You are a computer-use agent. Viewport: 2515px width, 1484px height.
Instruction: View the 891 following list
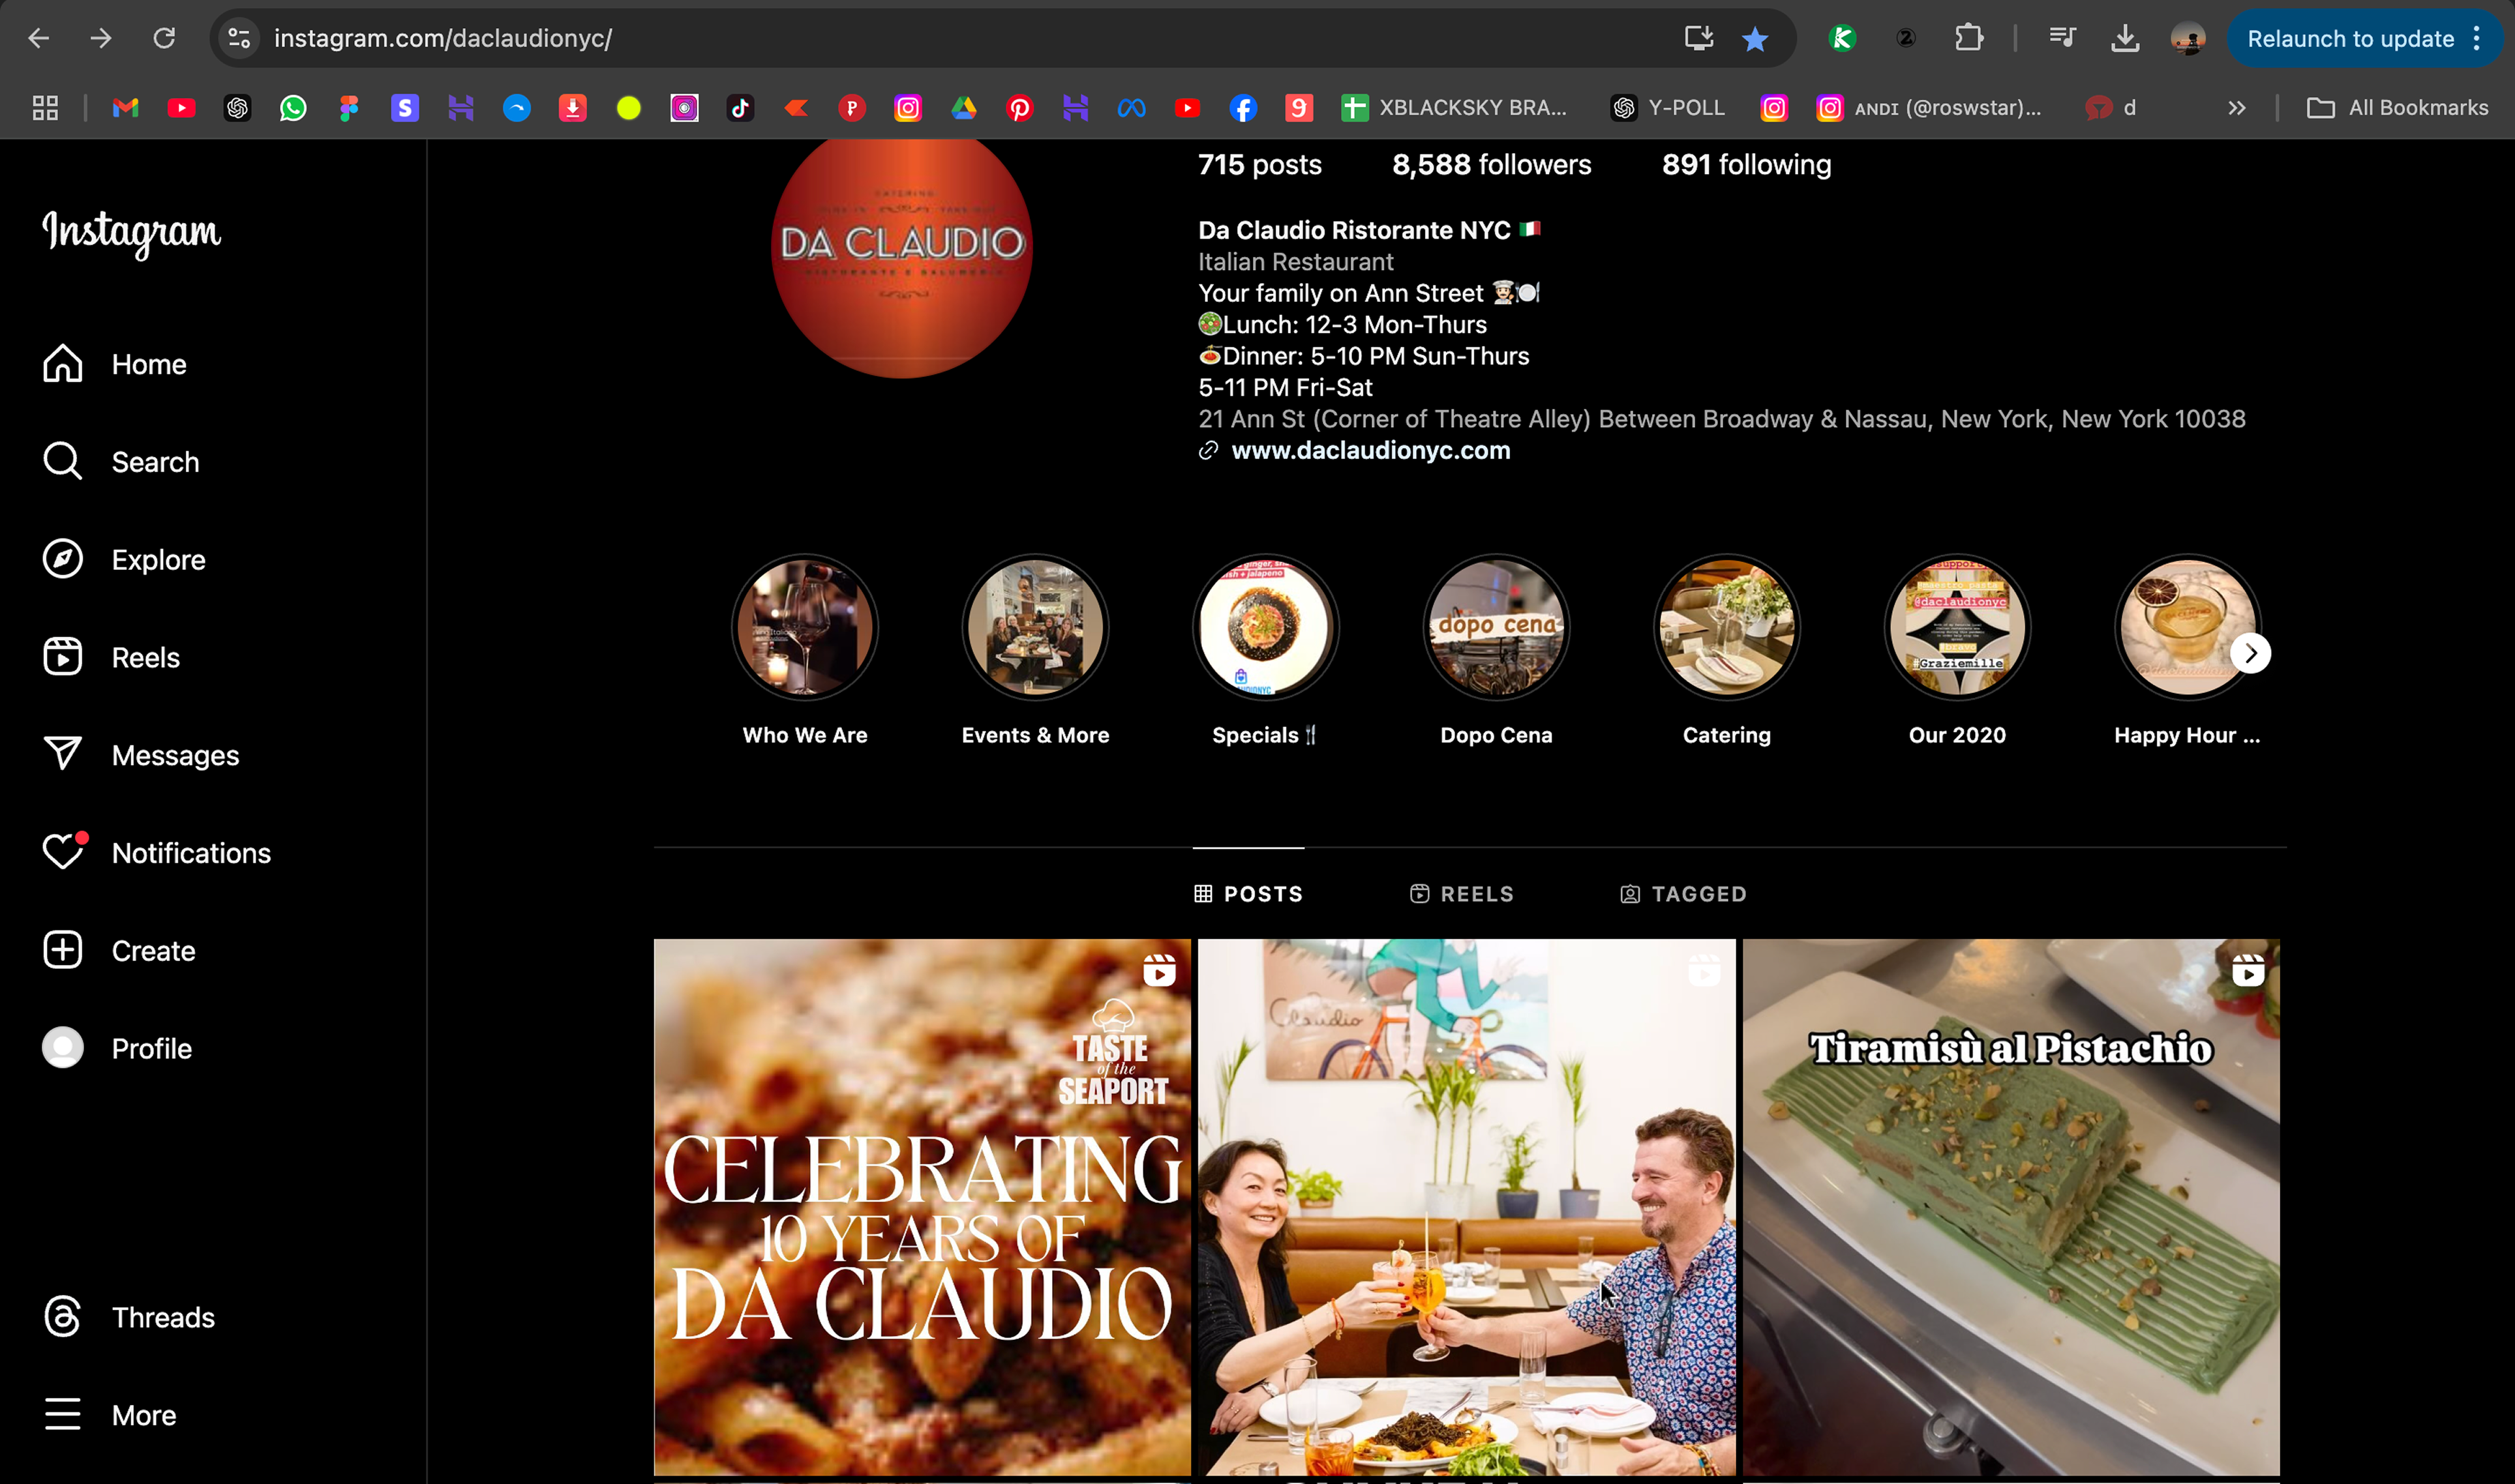1746,165
